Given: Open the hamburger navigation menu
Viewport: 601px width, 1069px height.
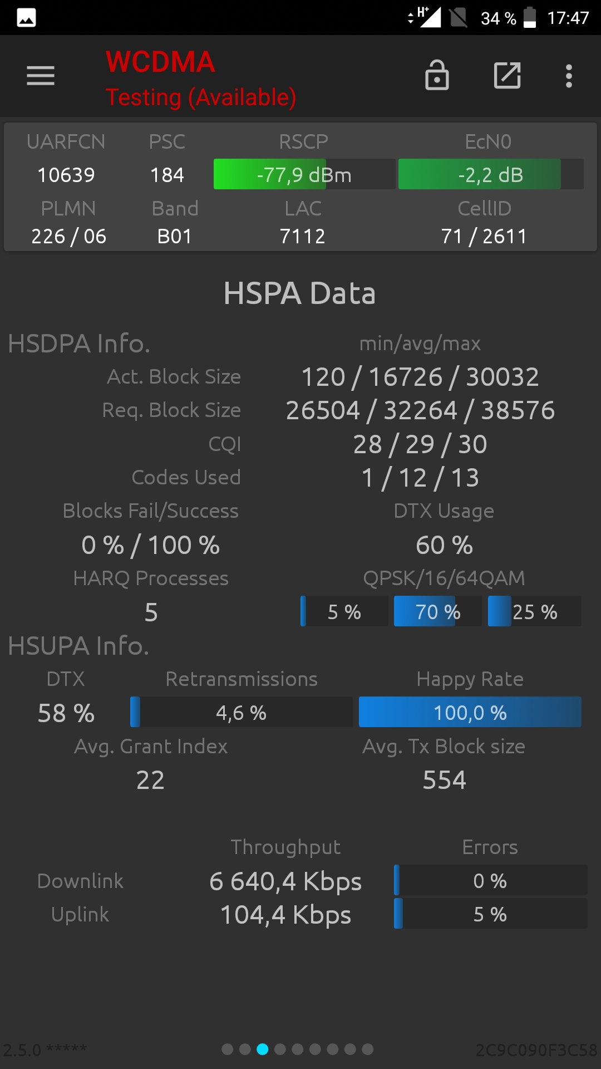Looking at the screenshot, I should point(41,76).
